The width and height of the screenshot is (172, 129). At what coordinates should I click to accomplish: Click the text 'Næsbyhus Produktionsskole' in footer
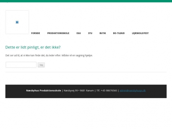pos(44,91)
